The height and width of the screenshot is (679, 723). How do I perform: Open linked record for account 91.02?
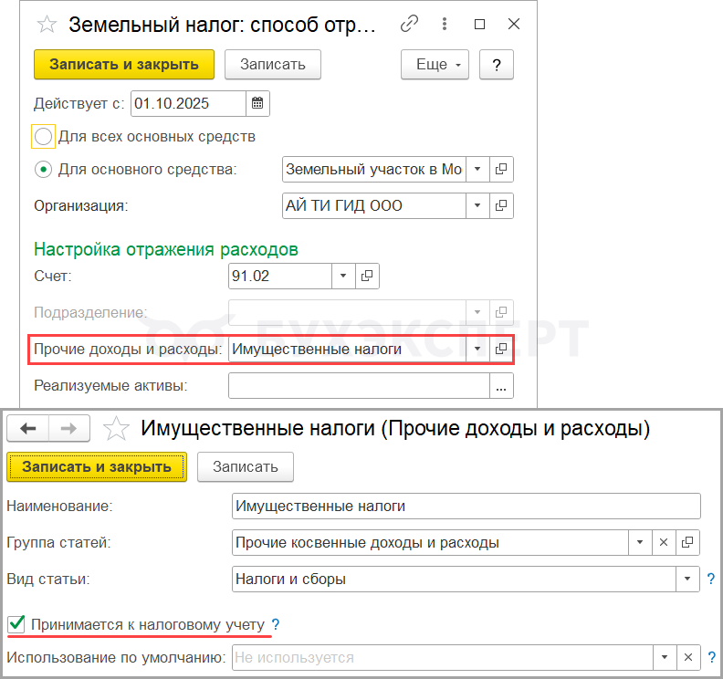pos(367,277)
